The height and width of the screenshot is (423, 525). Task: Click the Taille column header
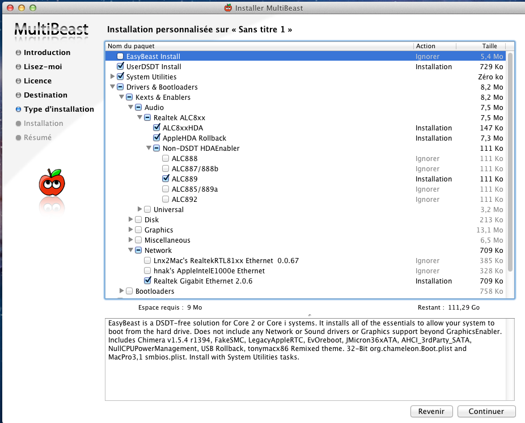click(x=481, y=46)
